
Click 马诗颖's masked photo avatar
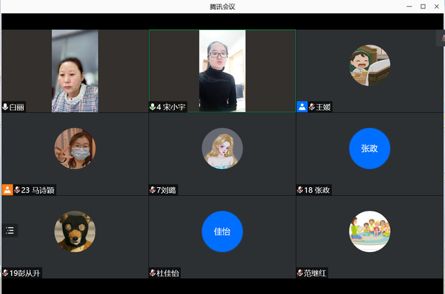coord(75,148)
